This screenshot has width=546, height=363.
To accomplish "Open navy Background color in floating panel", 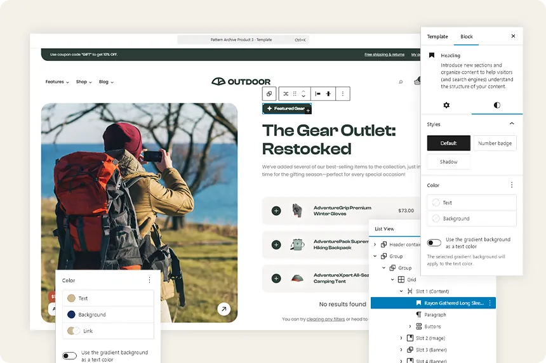I will click(x=108, y=315).
